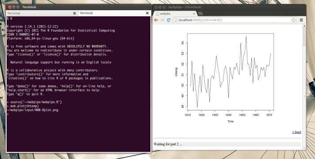Maximize the Terminal window

[x=18, y=7]
